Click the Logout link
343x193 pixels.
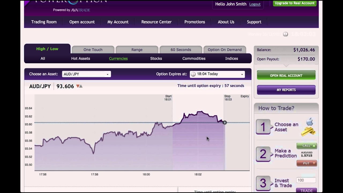point(255,4)
